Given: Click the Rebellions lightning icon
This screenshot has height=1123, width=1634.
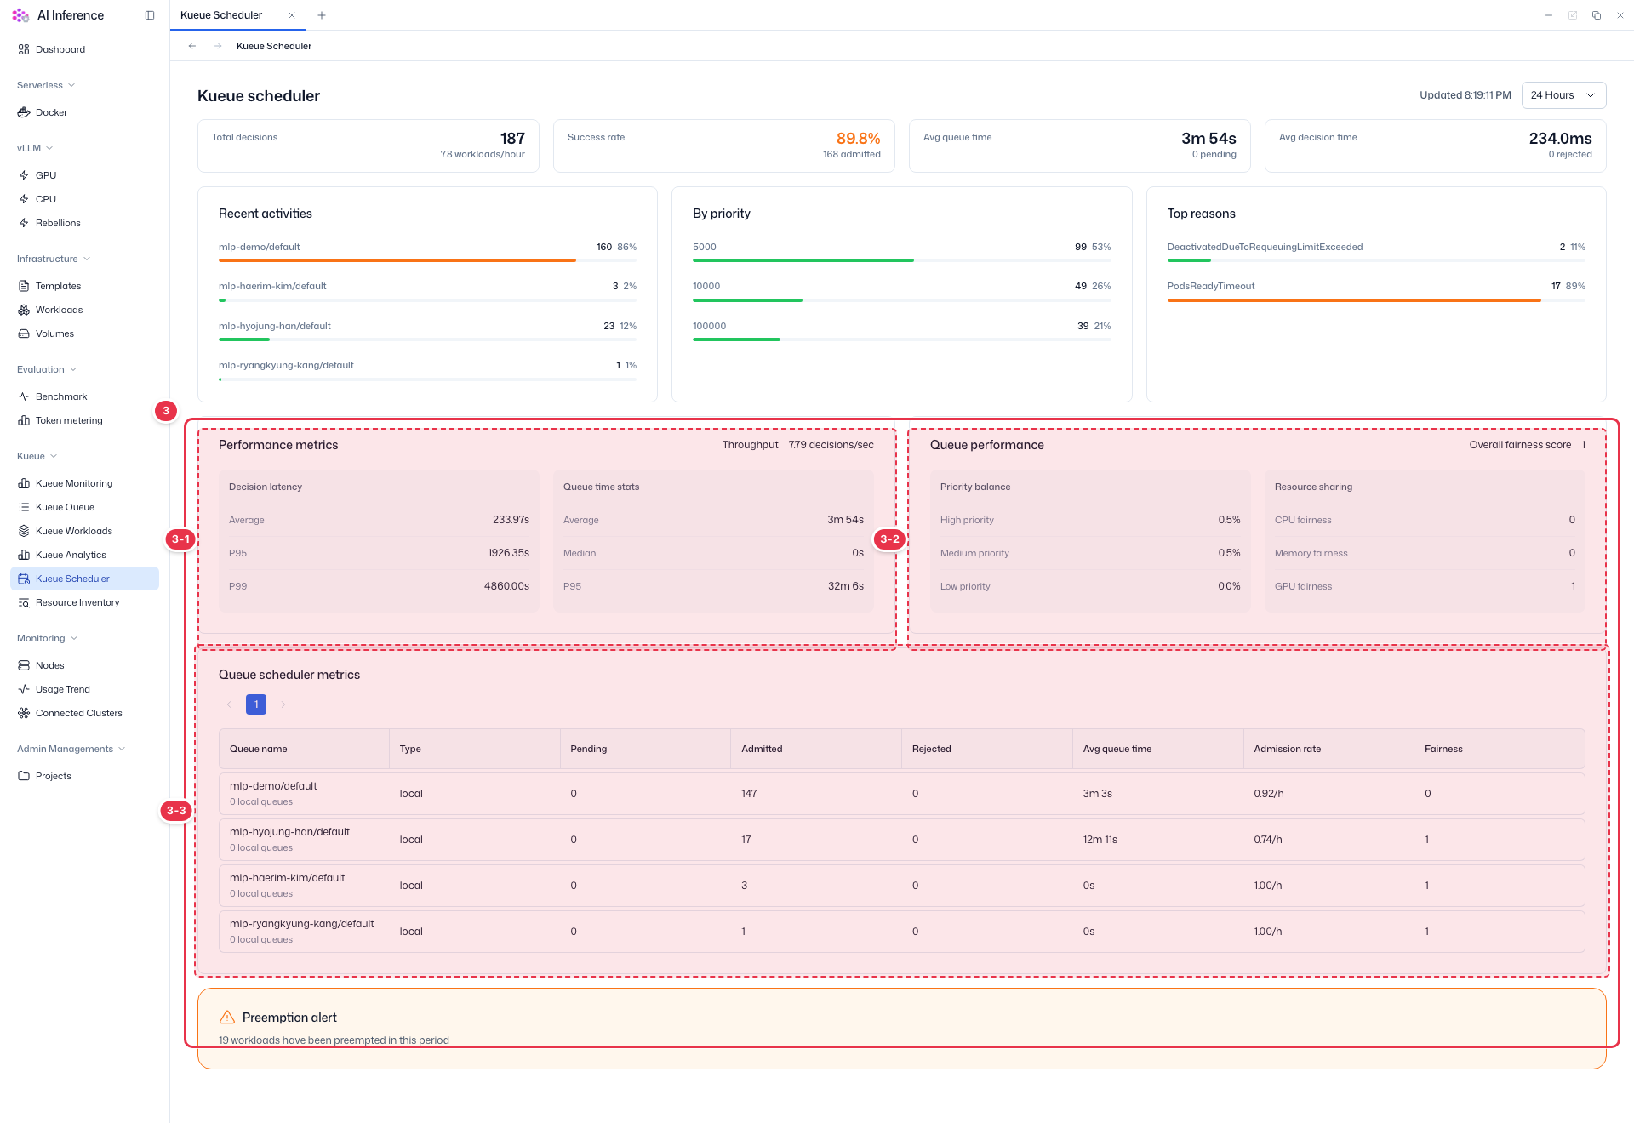Looking at the screenshot, I should tap(24, 223).
